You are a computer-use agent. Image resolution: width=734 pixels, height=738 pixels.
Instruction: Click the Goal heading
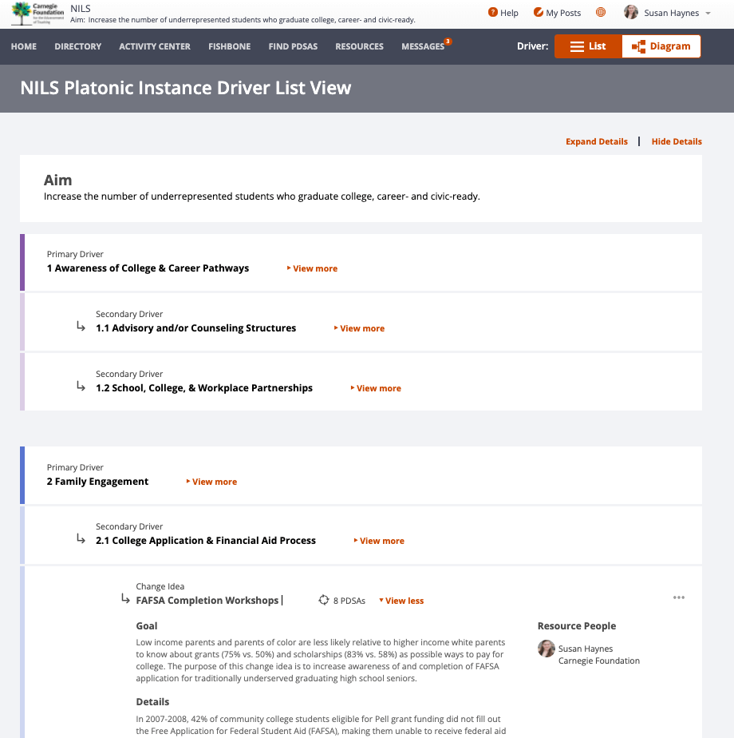point(147,626)
